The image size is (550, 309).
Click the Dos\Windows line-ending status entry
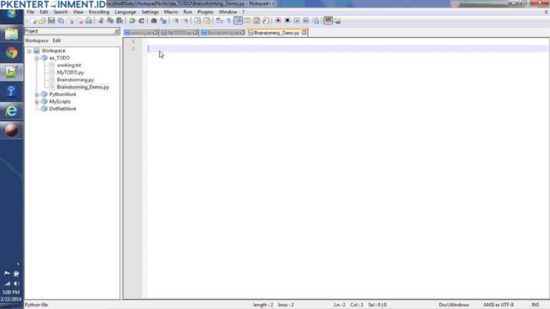point(453,305)
